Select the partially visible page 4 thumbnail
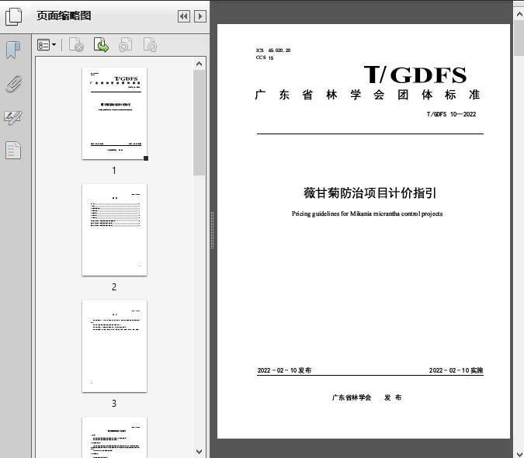The image size is (524, 458). 114,437
